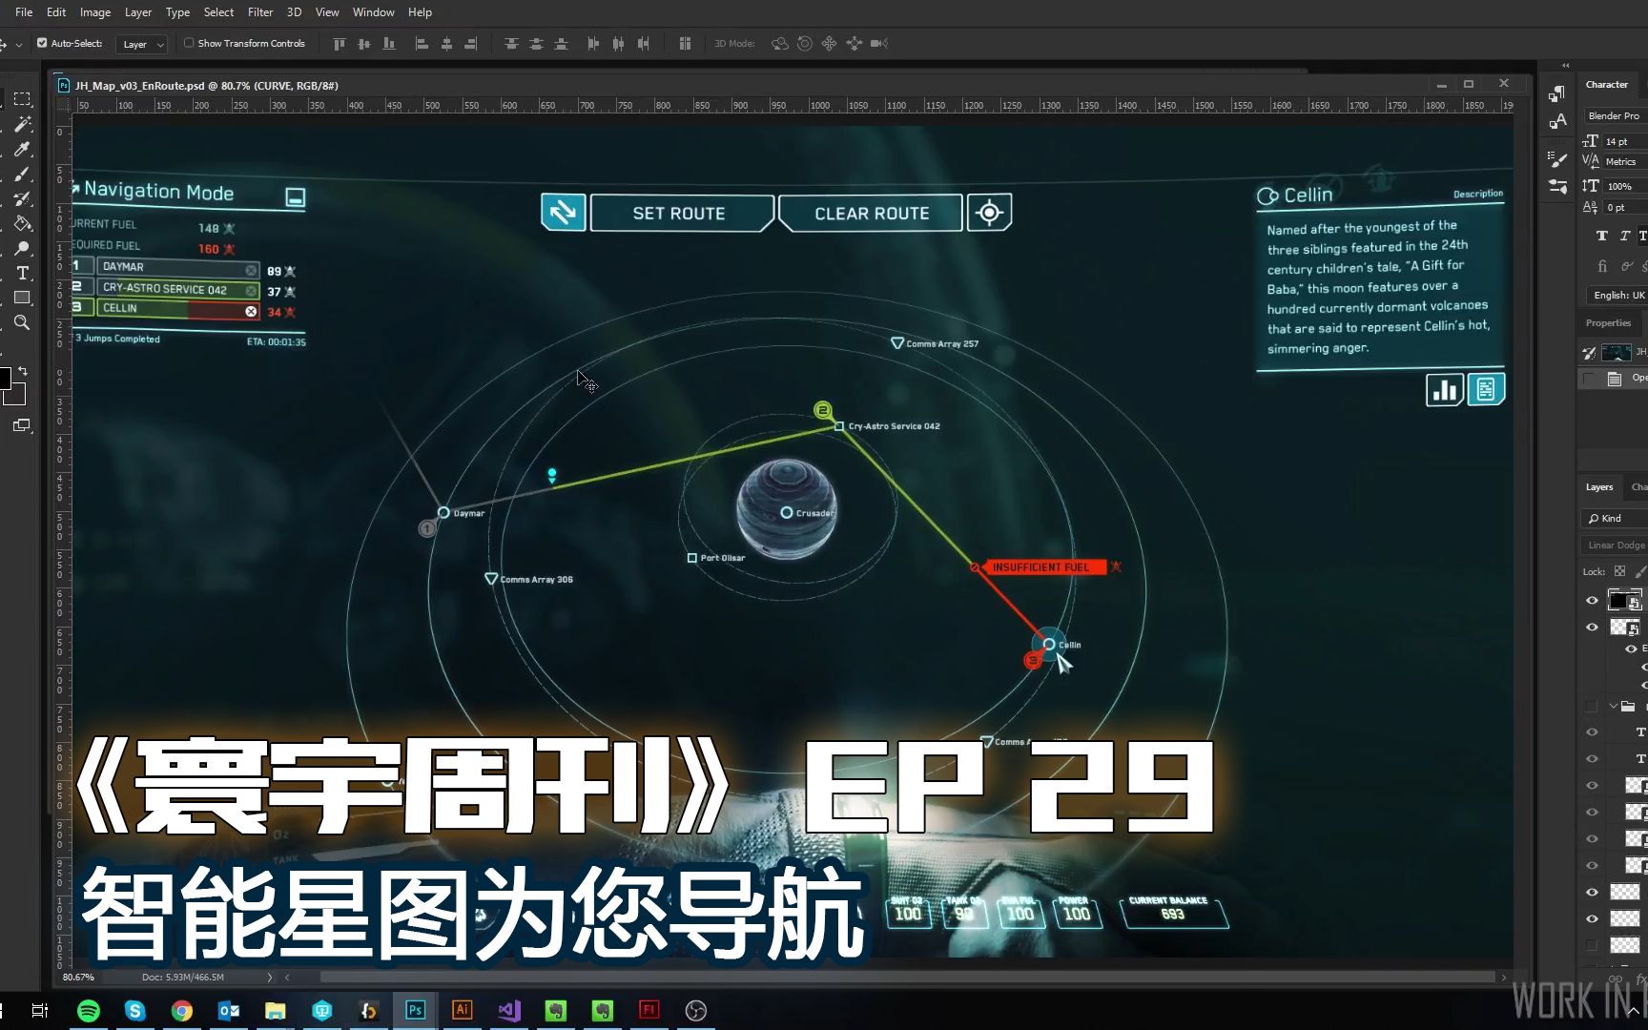Open the Filter menu

click(260, 12)
